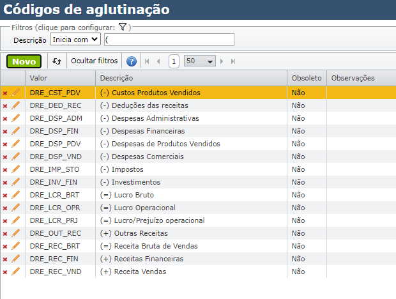
Task: Delete the DRE_DSP_PDV row
Action: tap(5, 144)
